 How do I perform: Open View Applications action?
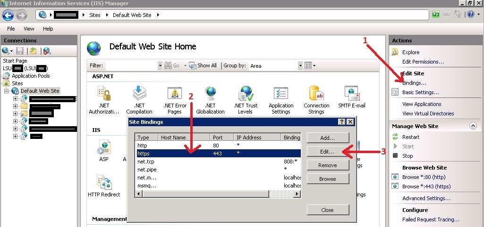(x=422, y=104)
